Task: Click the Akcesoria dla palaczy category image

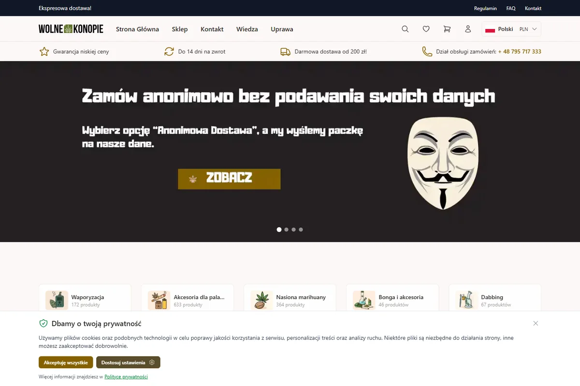Action: tap(159, 300)
